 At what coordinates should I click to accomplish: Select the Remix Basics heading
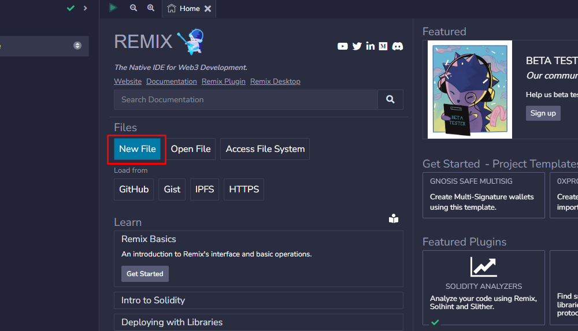coord(149,239)
